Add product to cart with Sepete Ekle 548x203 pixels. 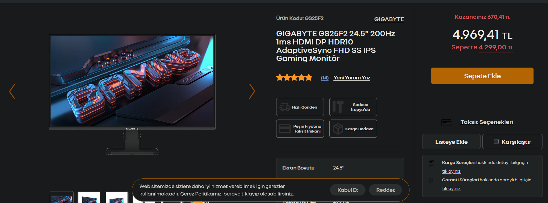(482, 76)
